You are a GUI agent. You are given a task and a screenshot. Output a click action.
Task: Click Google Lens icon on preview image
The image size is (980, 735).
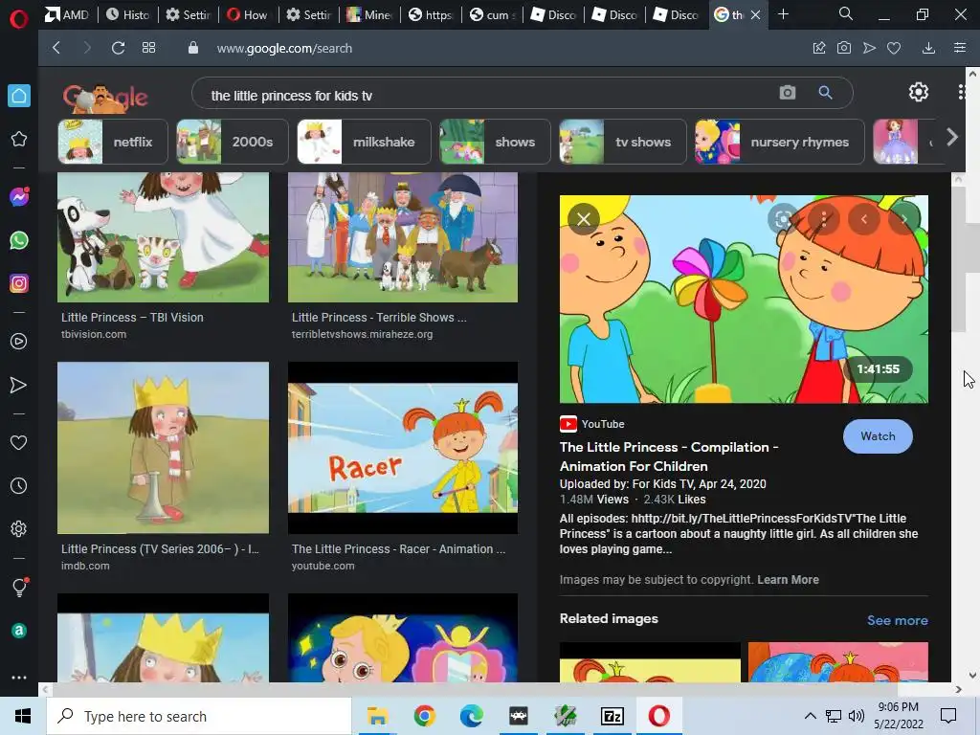pos(783,219)
